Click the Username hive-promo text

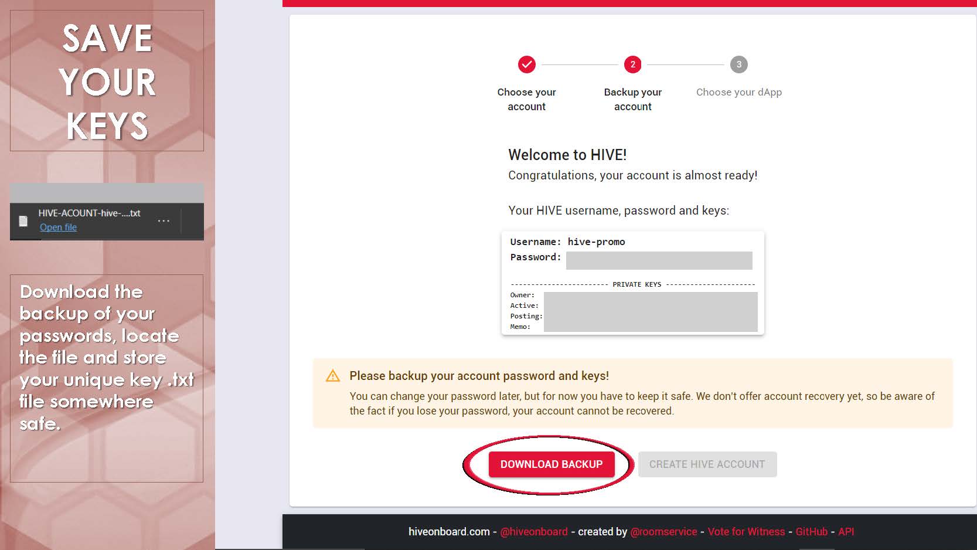tap(567, 242)
